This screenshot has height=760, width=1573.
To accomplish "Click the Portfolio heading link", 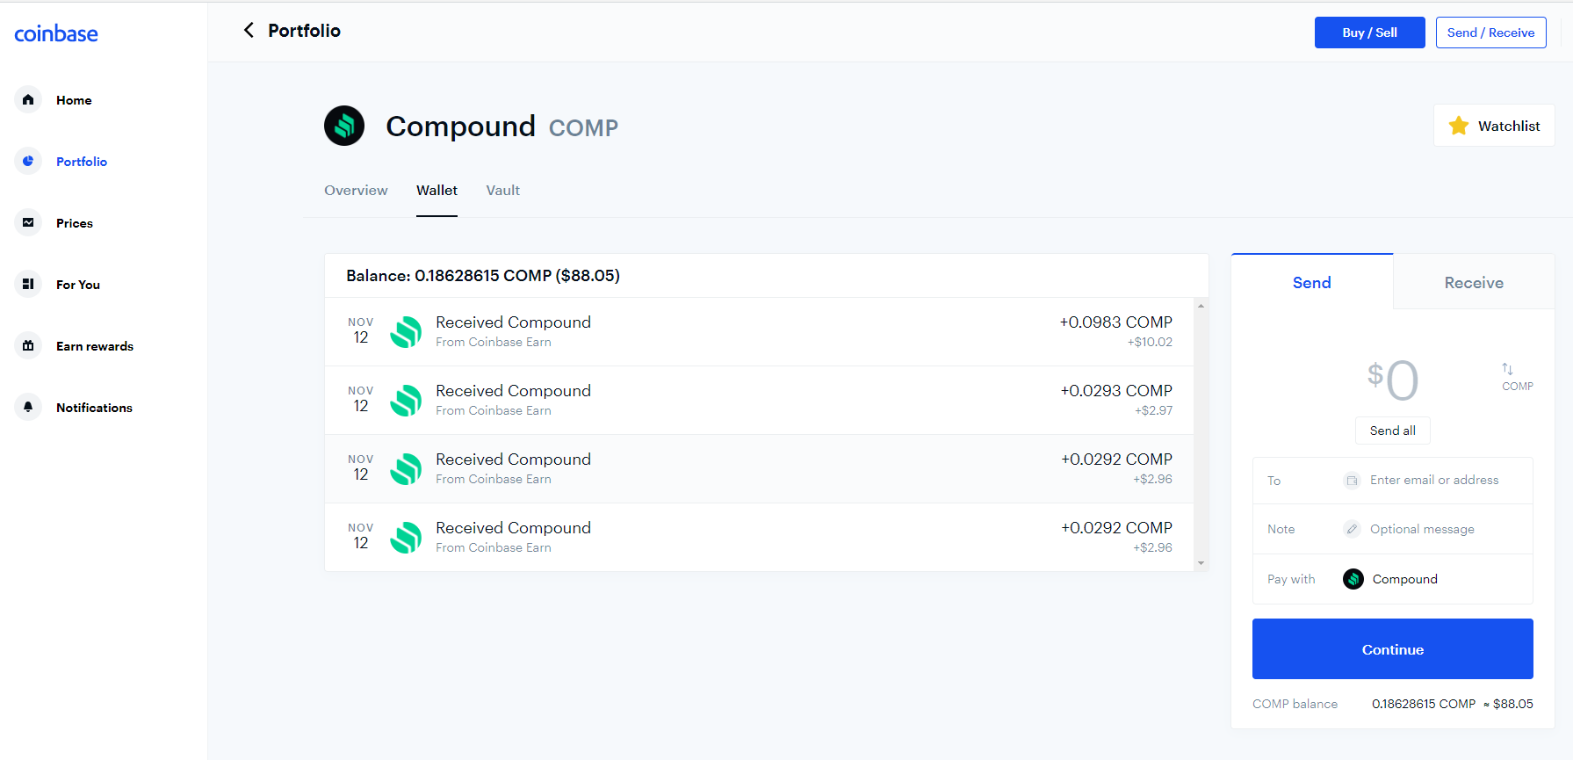I will (x=304, y=31).
